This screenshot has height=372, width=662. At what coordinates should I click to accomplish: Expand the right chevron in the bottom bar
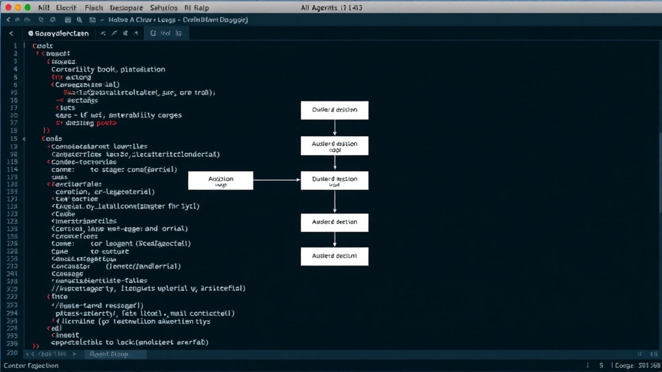click(x=74, y=355)
